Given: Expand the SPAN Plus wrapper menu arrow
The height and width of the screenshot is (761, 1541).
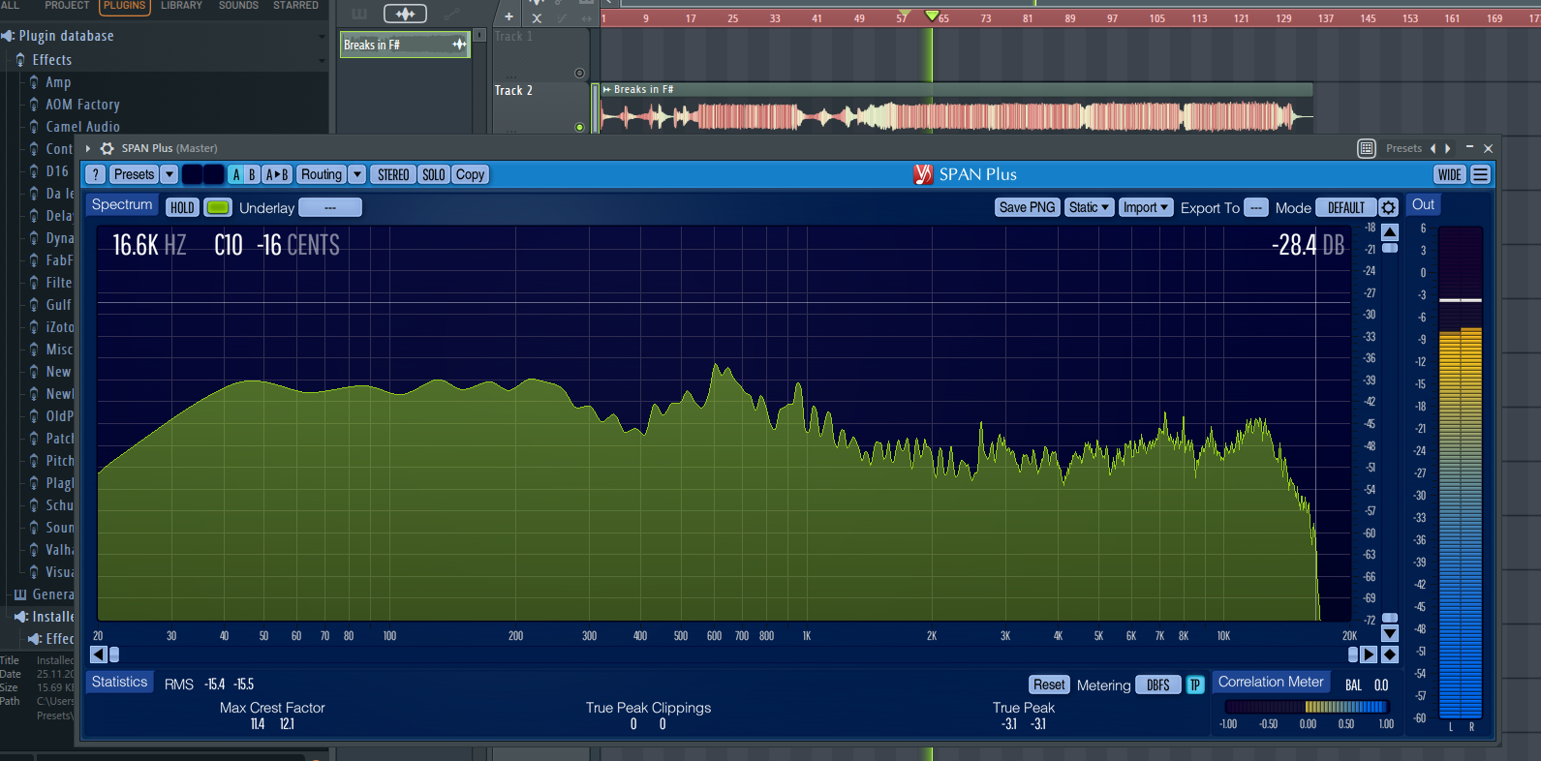Looking at the screenshot, I should tap(88, 148).
